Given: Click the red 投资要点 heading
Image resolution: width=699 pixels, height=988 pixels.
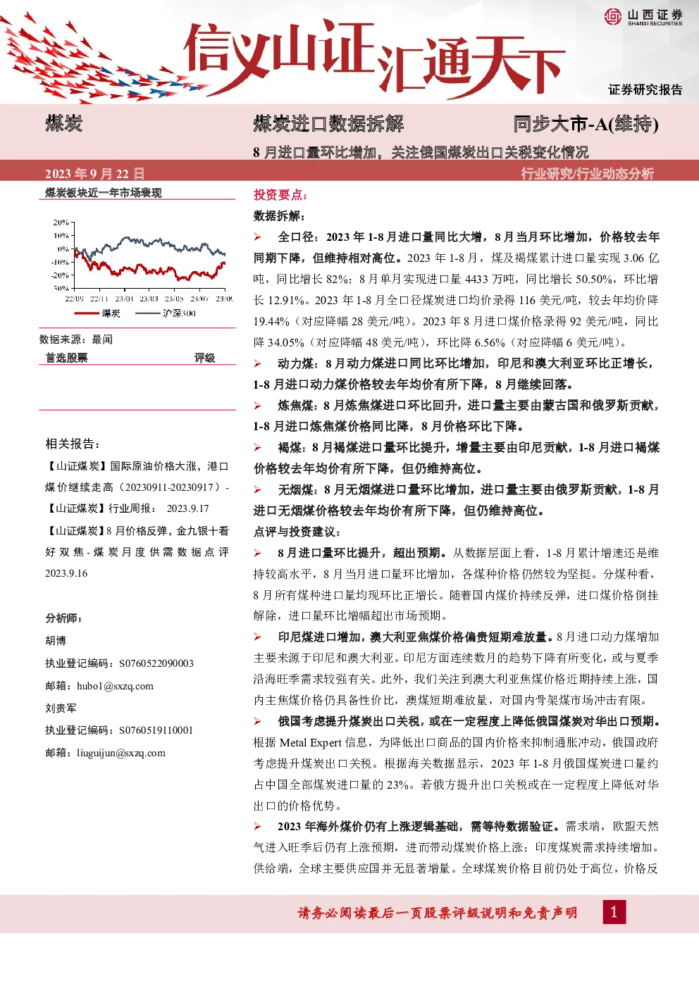Looking at the screenshot, I should (280, 195).
